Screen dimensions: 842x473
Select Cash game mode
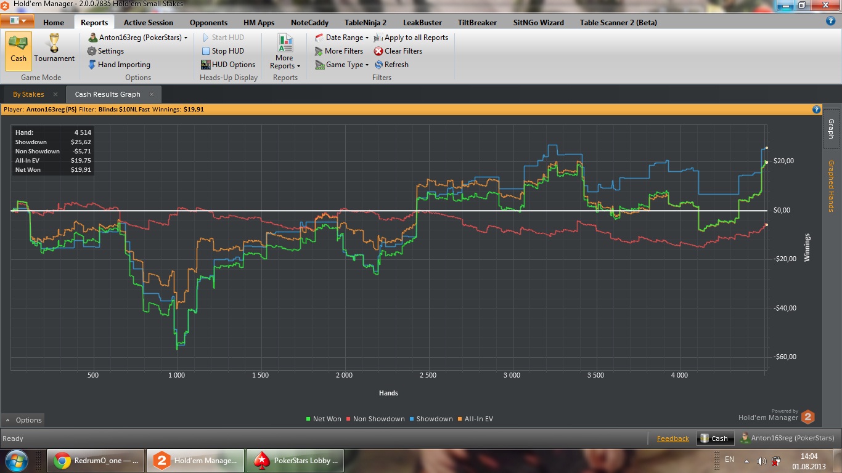point(18,51)
